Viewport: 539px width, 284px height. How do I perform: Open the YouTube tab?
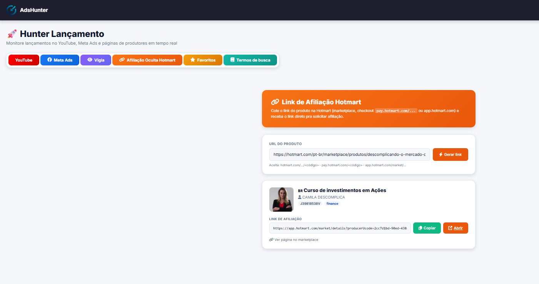coord(24,60)
